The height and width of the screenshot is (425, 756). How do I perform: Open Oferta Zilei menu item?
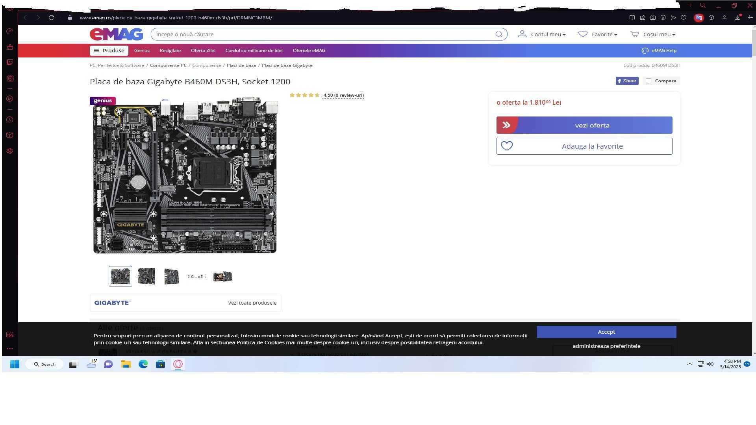203,50
